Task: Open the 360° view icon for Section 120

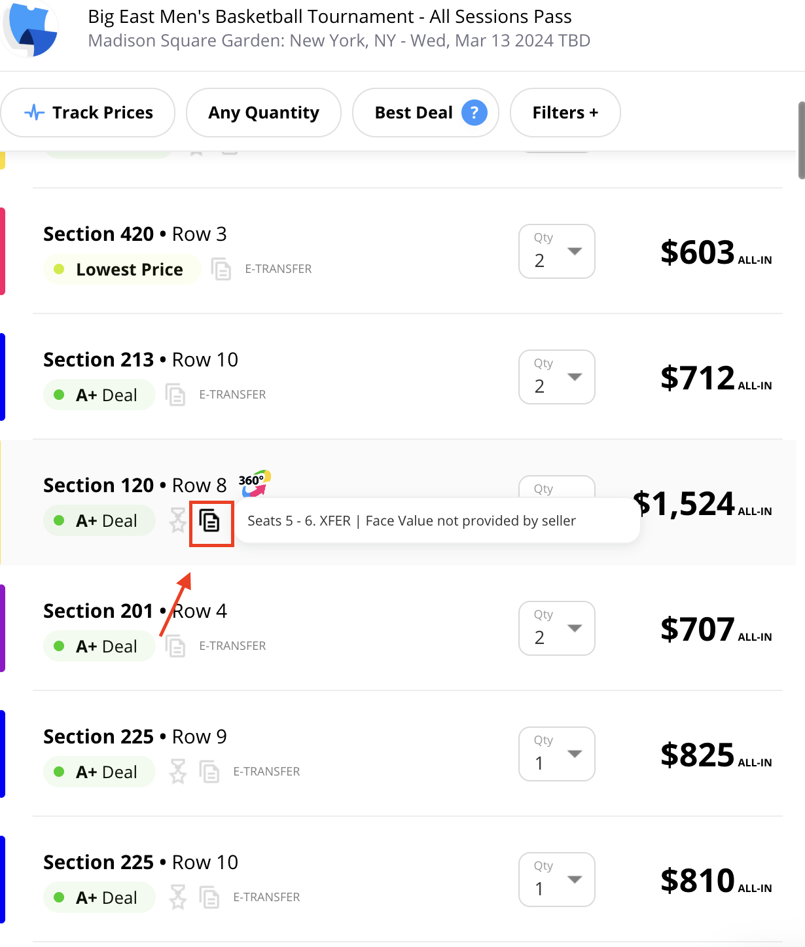Action: click(255, 484)
